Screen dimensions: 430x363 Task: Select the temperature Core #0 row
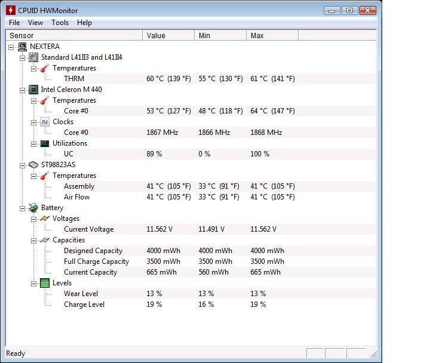coord(219,111)
